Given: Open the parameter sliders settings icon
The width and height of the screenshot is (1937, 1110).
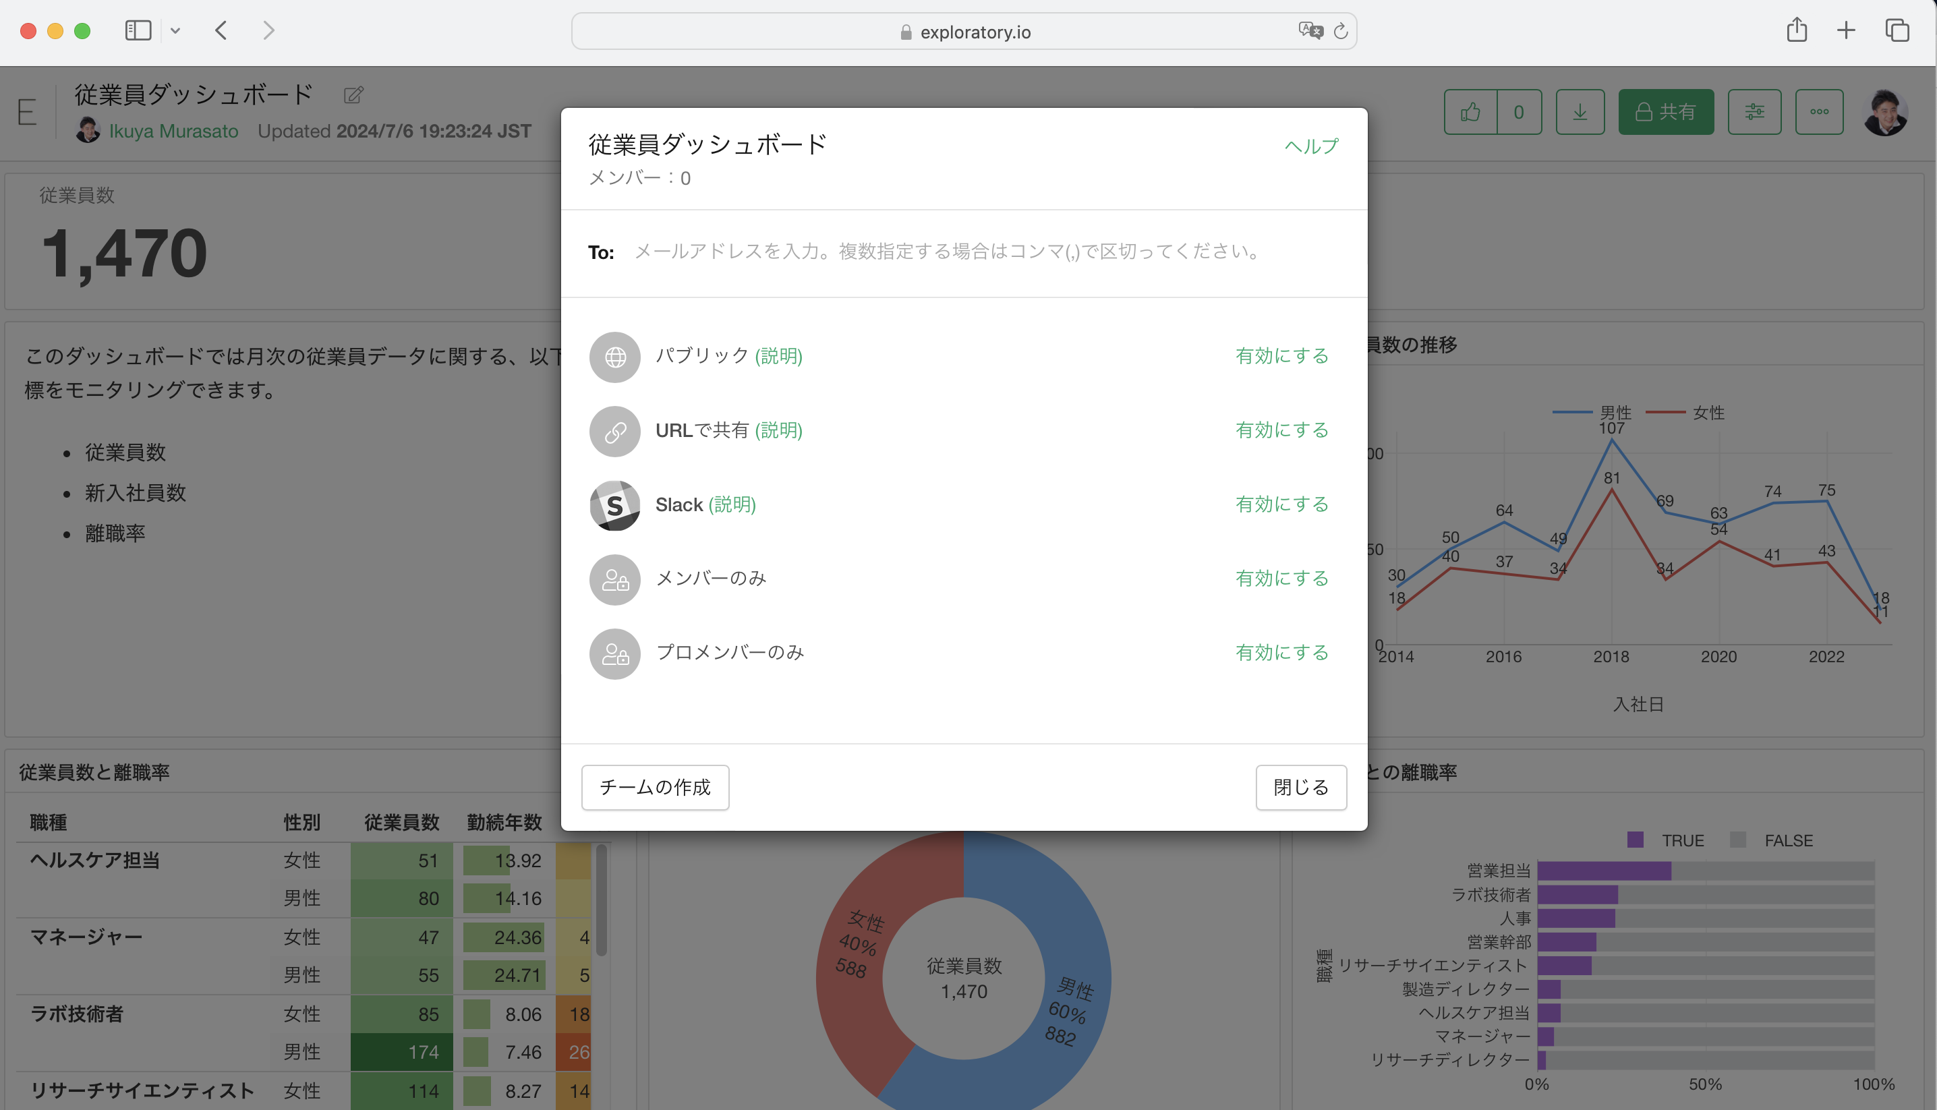Looking at the screenshot, I should pos(1754,112).
